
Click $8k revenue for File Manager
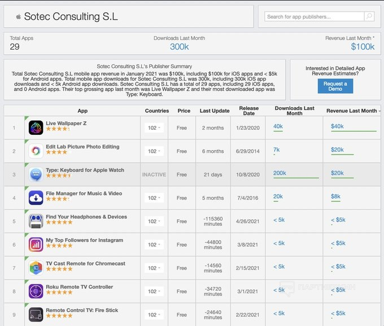pyautogui.click(x=335, y=196)
